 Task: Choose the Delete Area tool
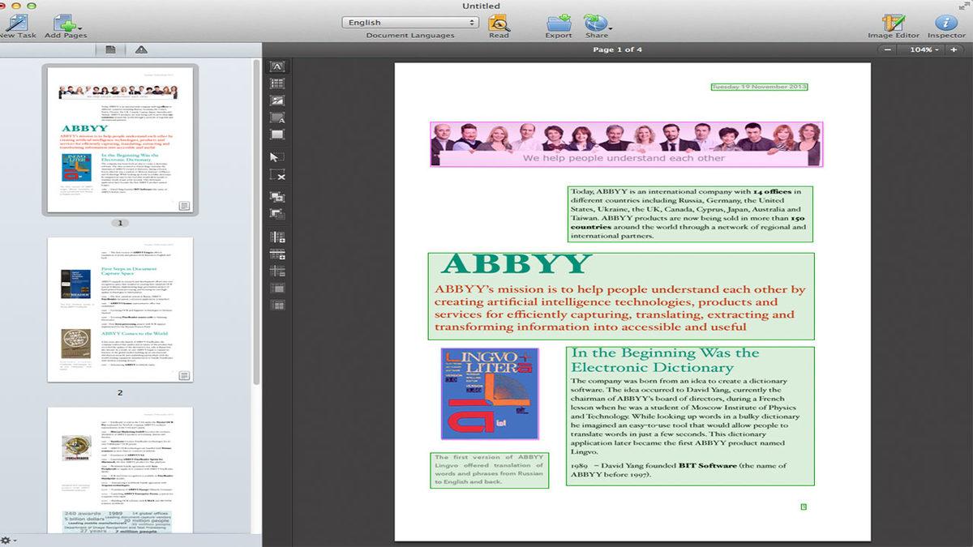(x=277, y=175)
